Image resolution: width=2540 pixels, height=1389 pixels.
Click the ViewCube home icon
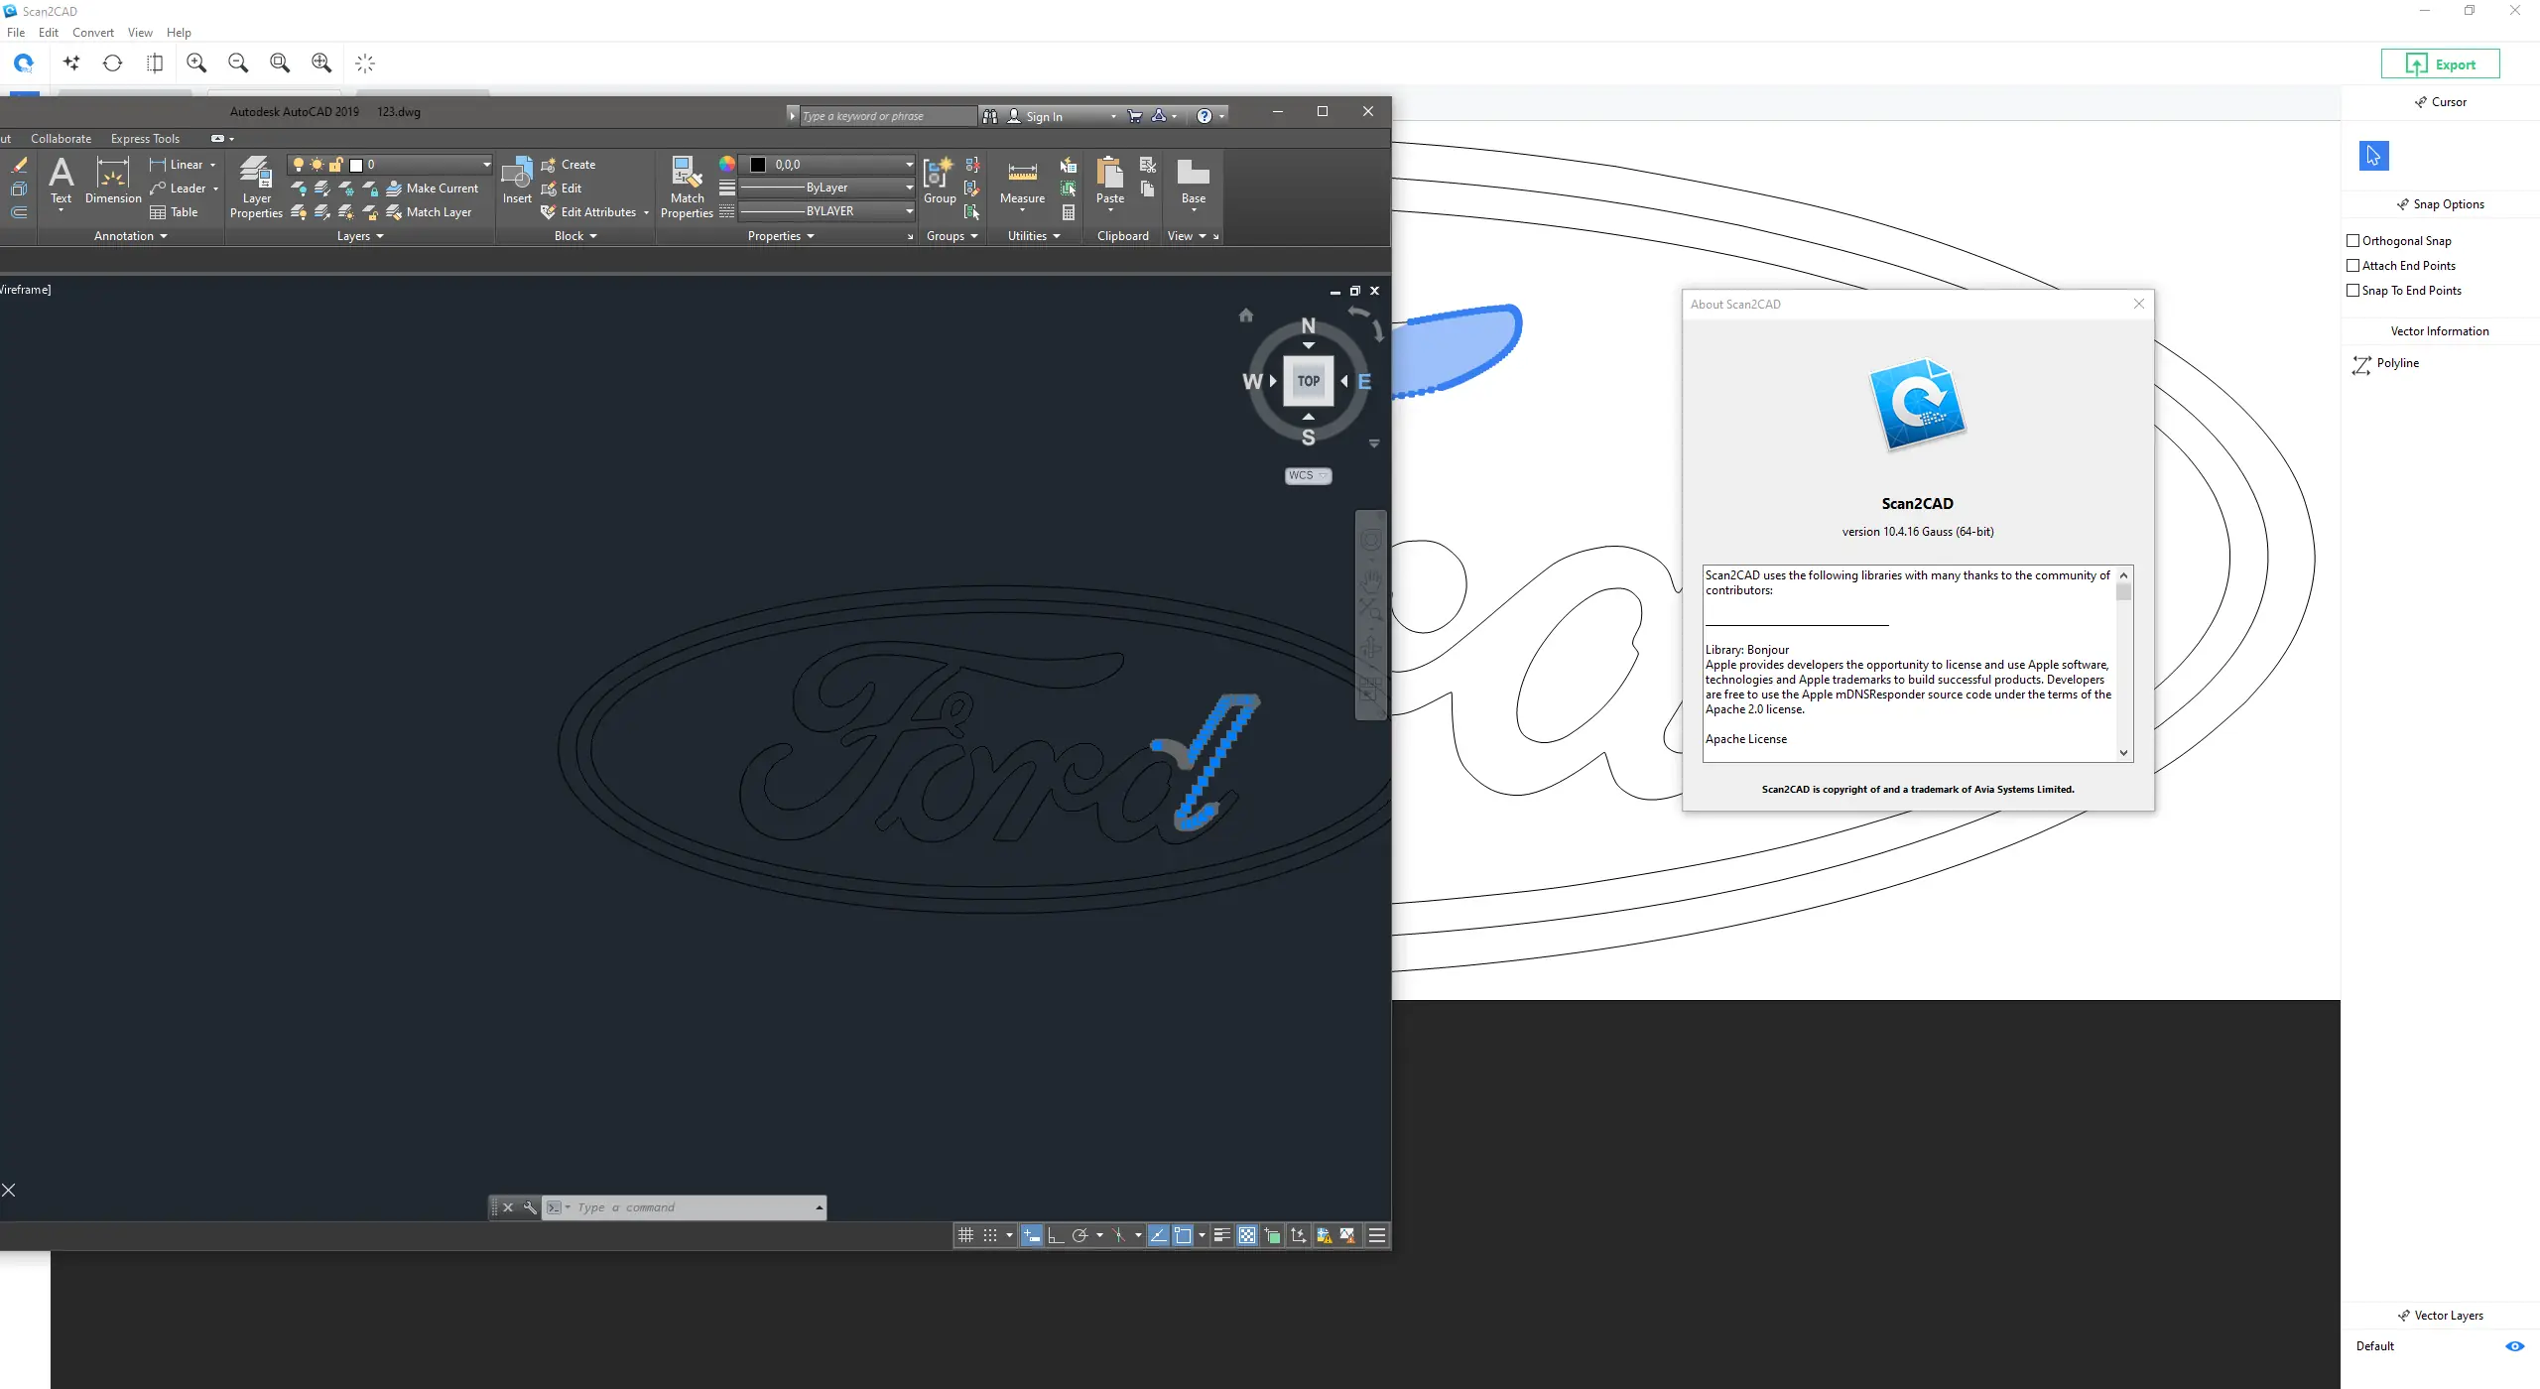(x=1246, y=316)
